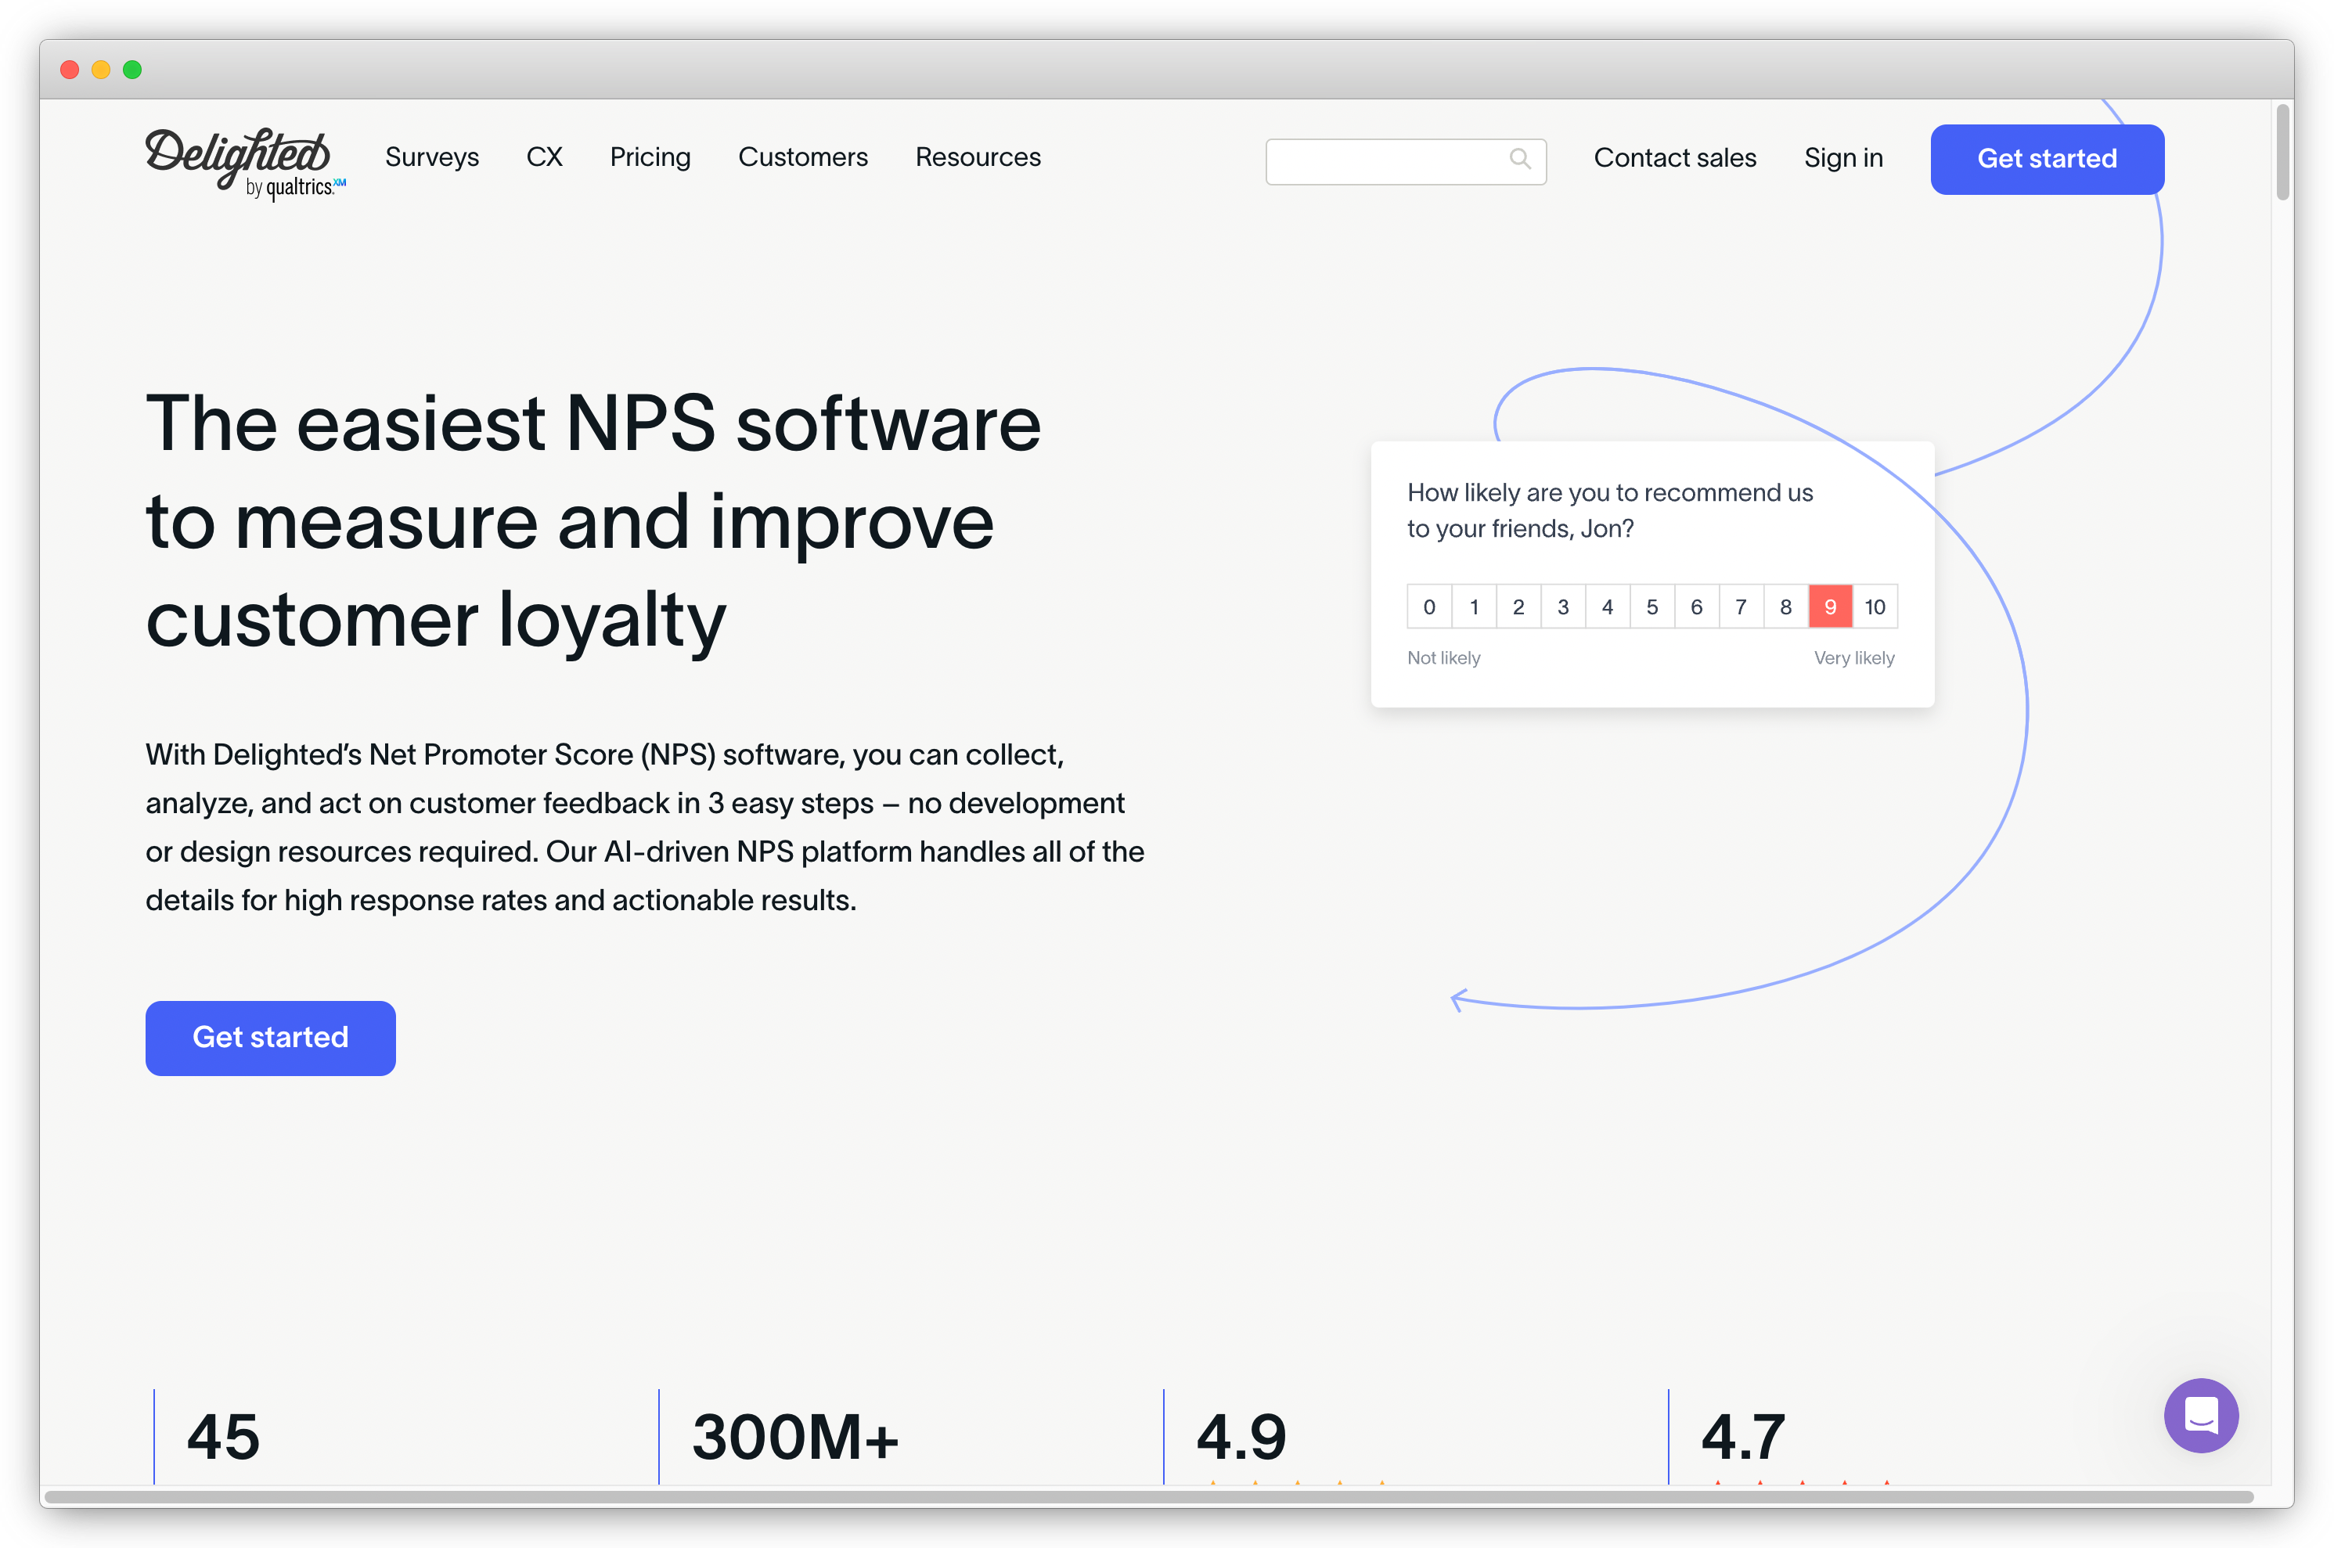This screenshot has width=2334, height=1548.
Task: Click the Get Started hero button
Action: click(x=272, y=1039)
